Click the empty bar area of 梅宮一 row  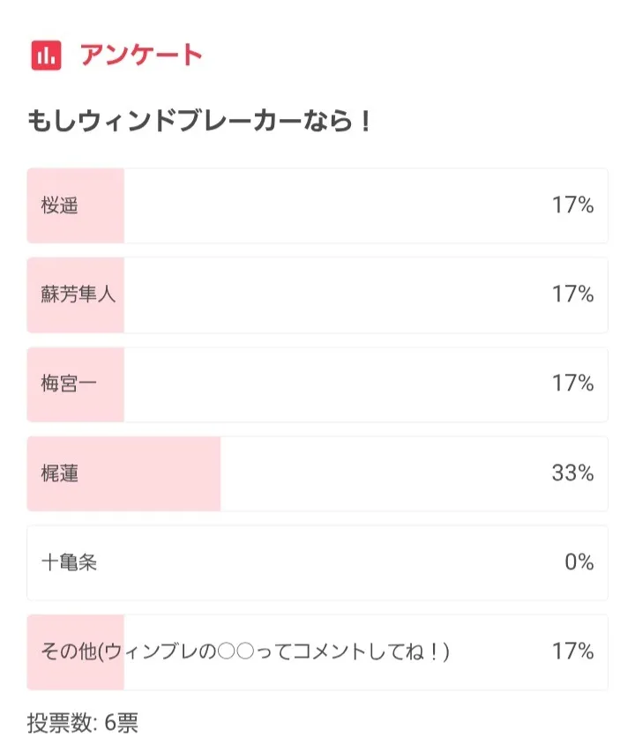335,384
